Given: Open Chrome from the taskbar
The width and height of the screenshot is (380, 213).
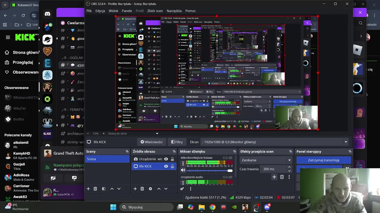Looking at the screenshot, I should tap(212, 207).
